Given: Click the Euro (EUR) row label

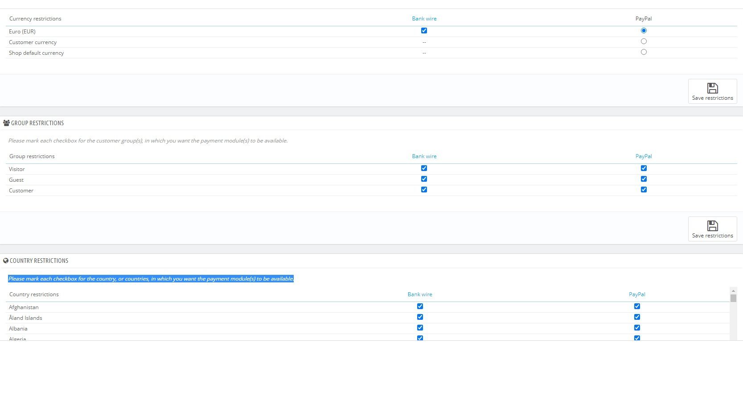Looking at the screenshot, I should pos(22,32).
